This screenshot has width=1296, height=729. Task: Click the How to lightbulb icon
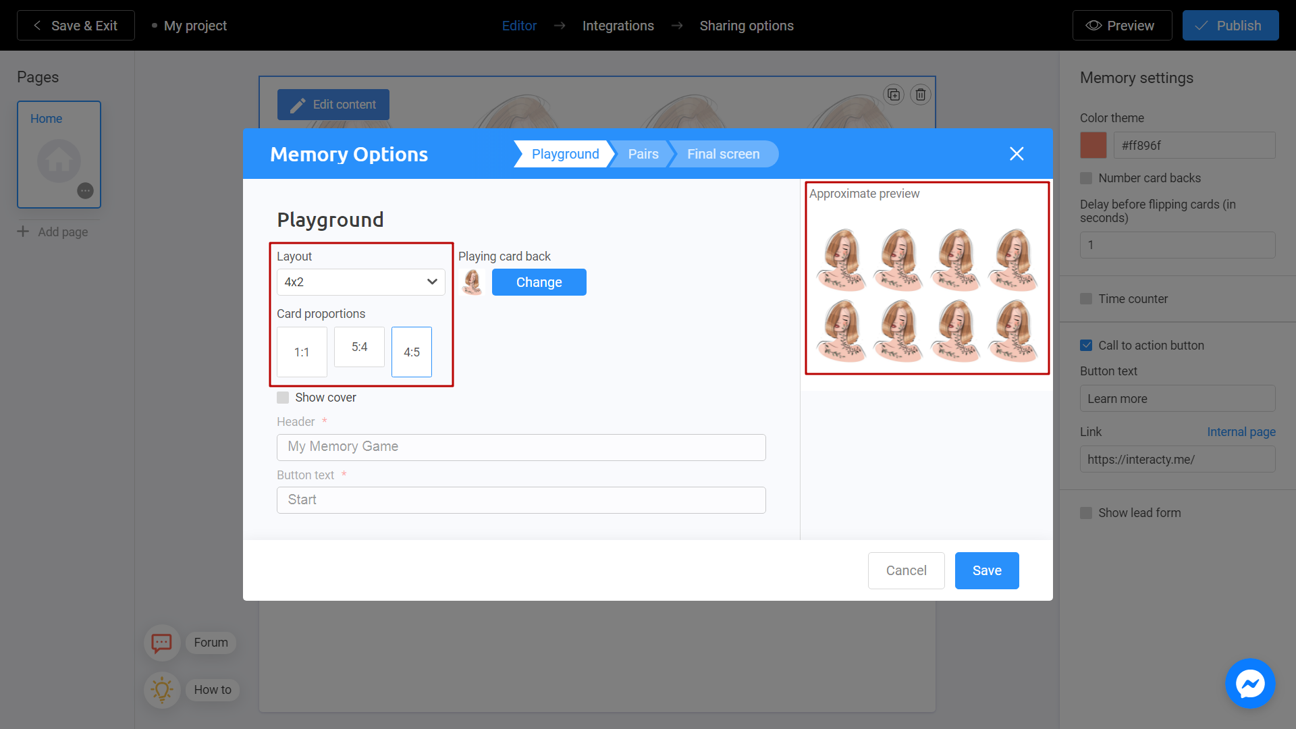162,690
